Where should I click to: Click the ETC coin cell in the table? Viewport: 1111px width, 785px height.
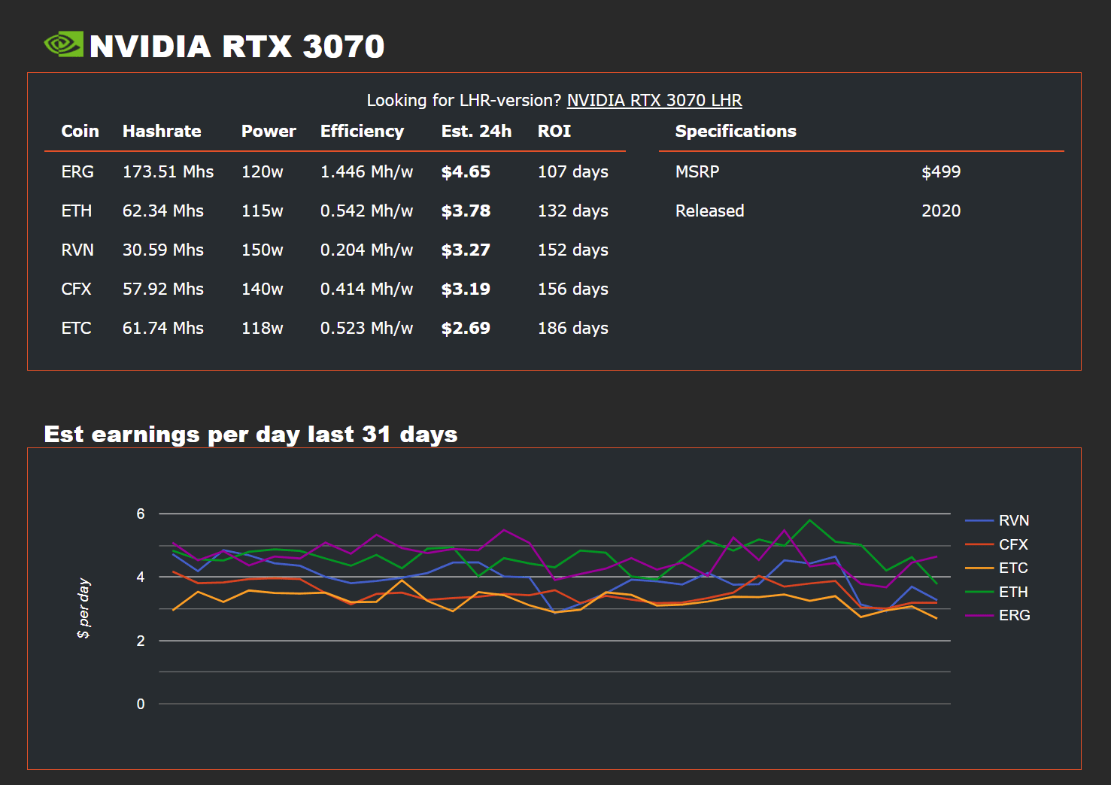77,328
